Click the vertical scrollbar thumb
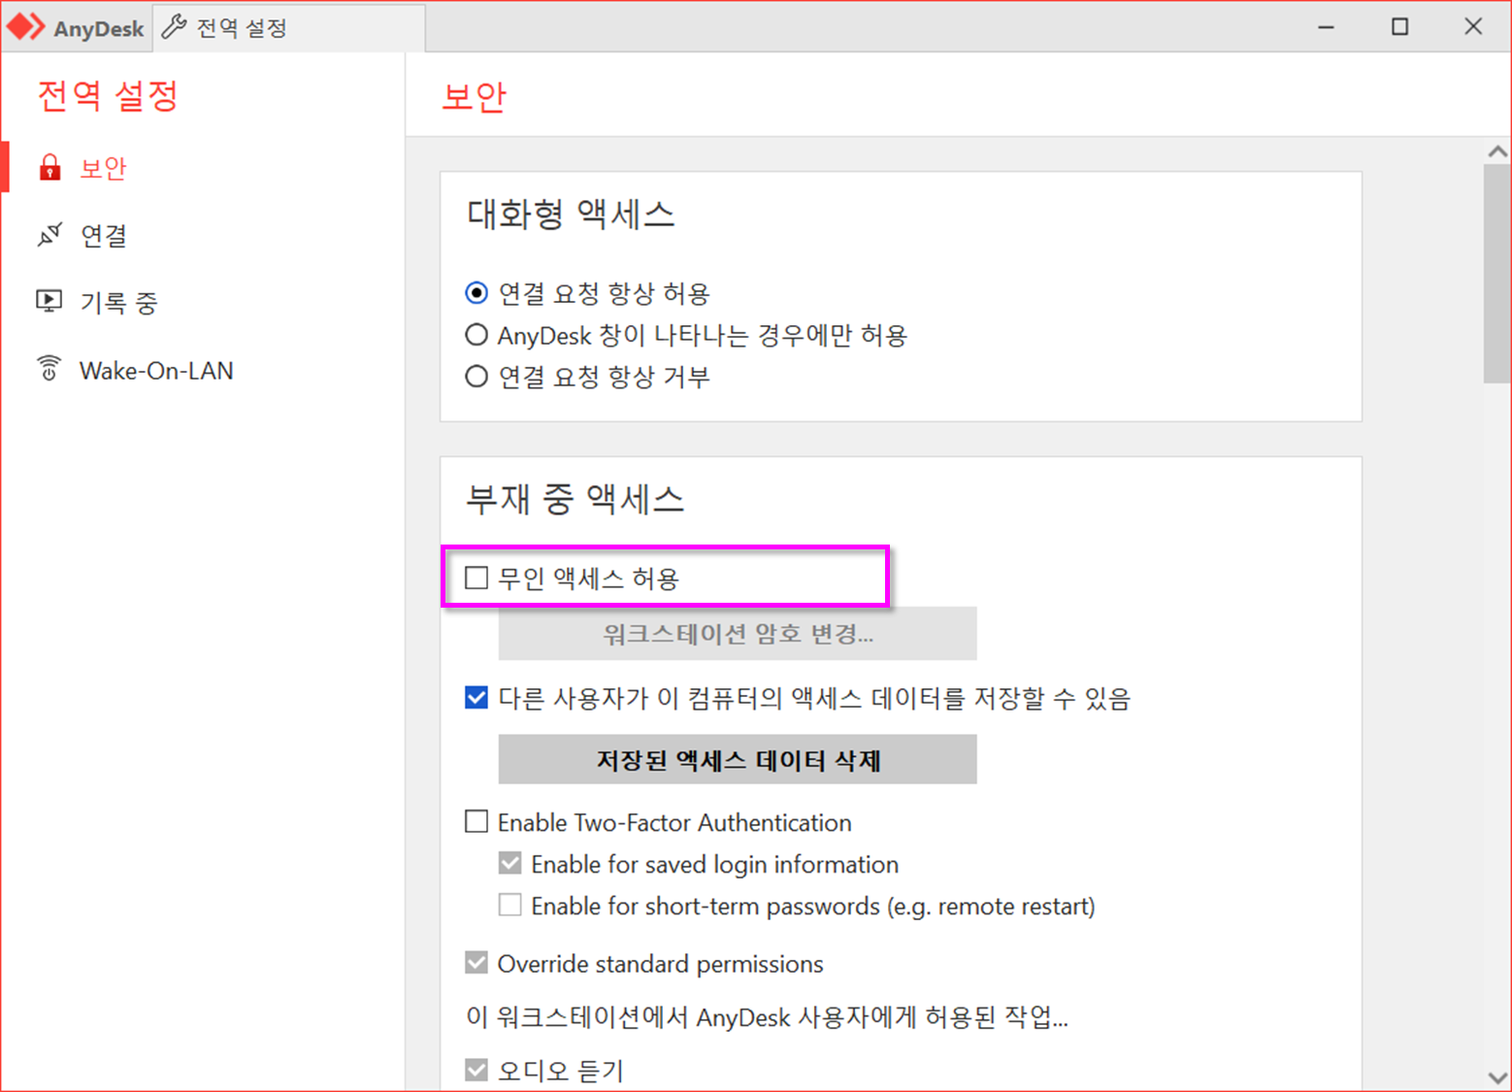This screenshot has width=1512, height=1092. (x=1497, y=274)
